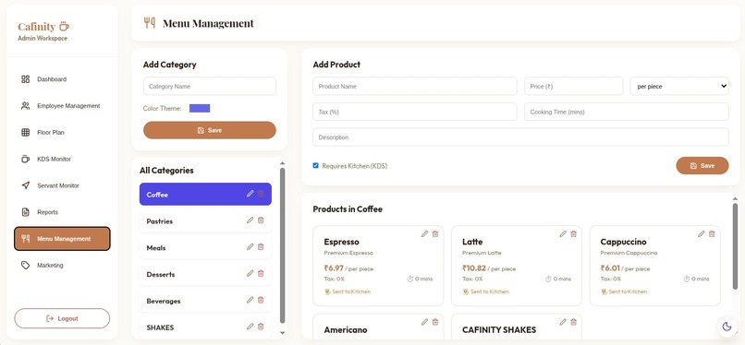This screenshot has width=745, height=345.
Task: Edit the SHAKES category pencil icon
Action: point(250,327)
